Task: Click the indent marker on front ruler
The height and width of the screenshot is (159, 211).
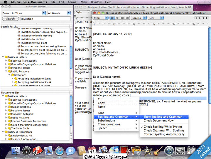Action: coord(93,22)
